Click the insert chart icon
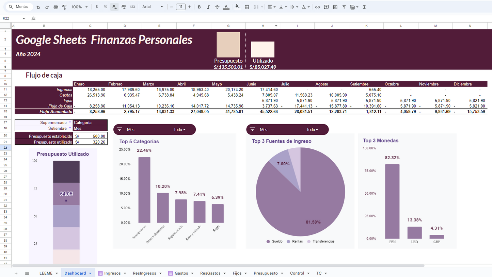The image size is (492, 277). (x=335, y=7)
